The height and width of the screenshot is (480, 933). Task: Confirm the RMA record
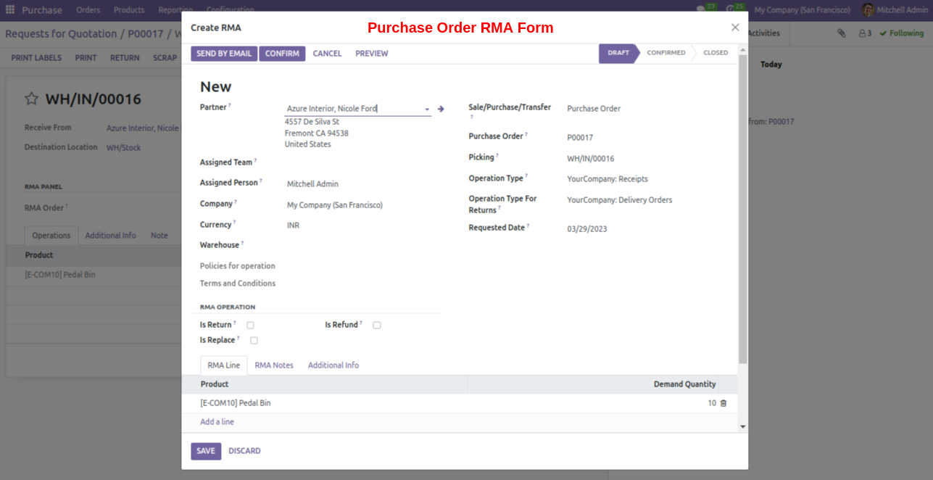(282, 53)
